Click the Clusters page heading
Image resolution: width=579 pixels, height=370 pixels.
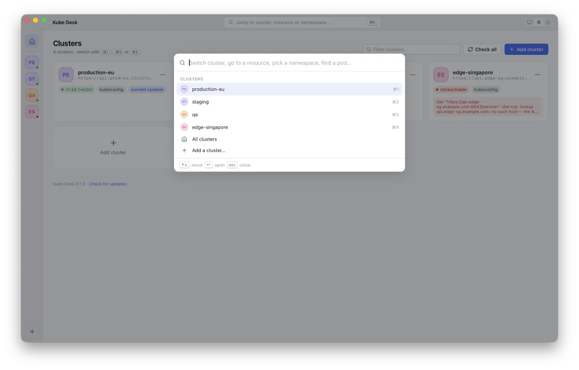(x=67, y=43)
